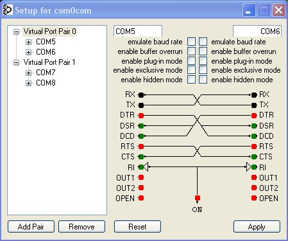Click the COM5 RTS red pin
The height and width of the screenshot is (241, 288).
141,147
